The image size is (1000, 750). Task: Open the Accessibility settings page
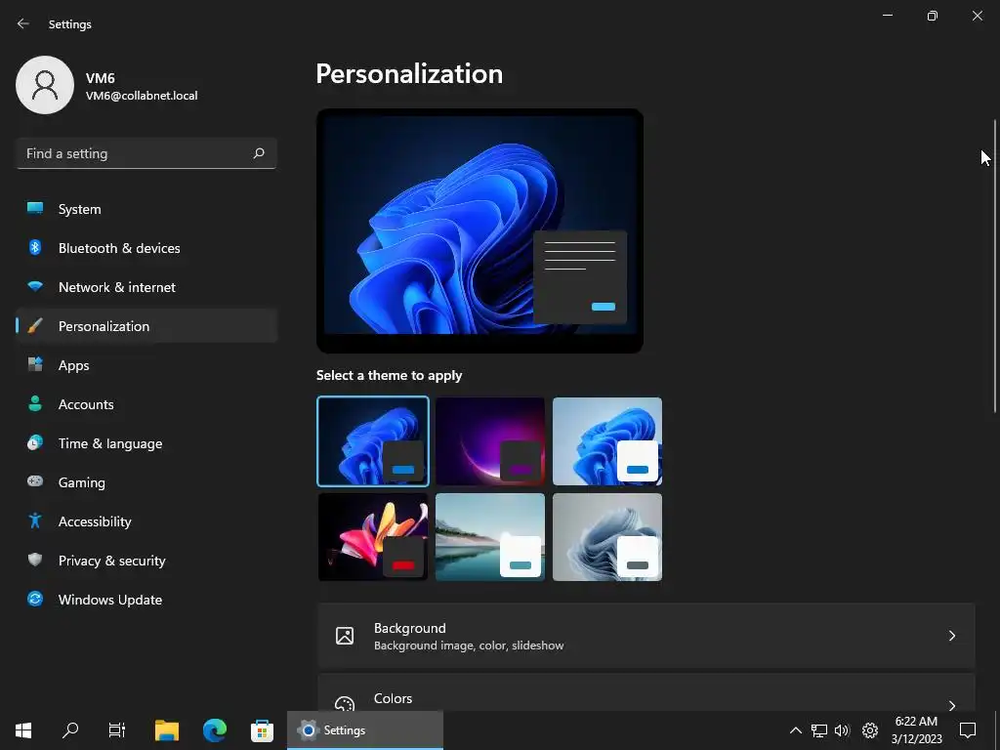146,521
